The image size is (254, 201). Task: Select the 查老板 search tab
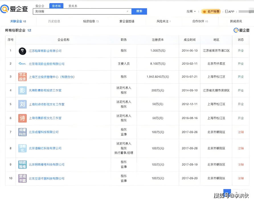tap(56, 6)
